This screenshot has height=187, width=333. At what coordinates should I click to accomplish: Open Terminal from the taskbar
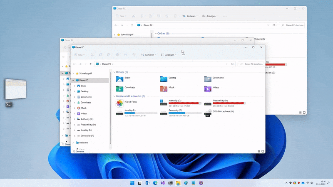click(x=170, y=183)
